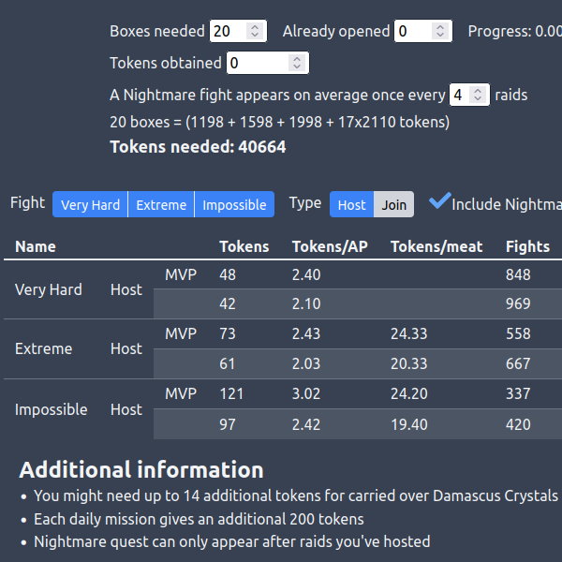Click the Nightmare raids spinner arrows
562x562 pixels.
(x=478, y=95)
